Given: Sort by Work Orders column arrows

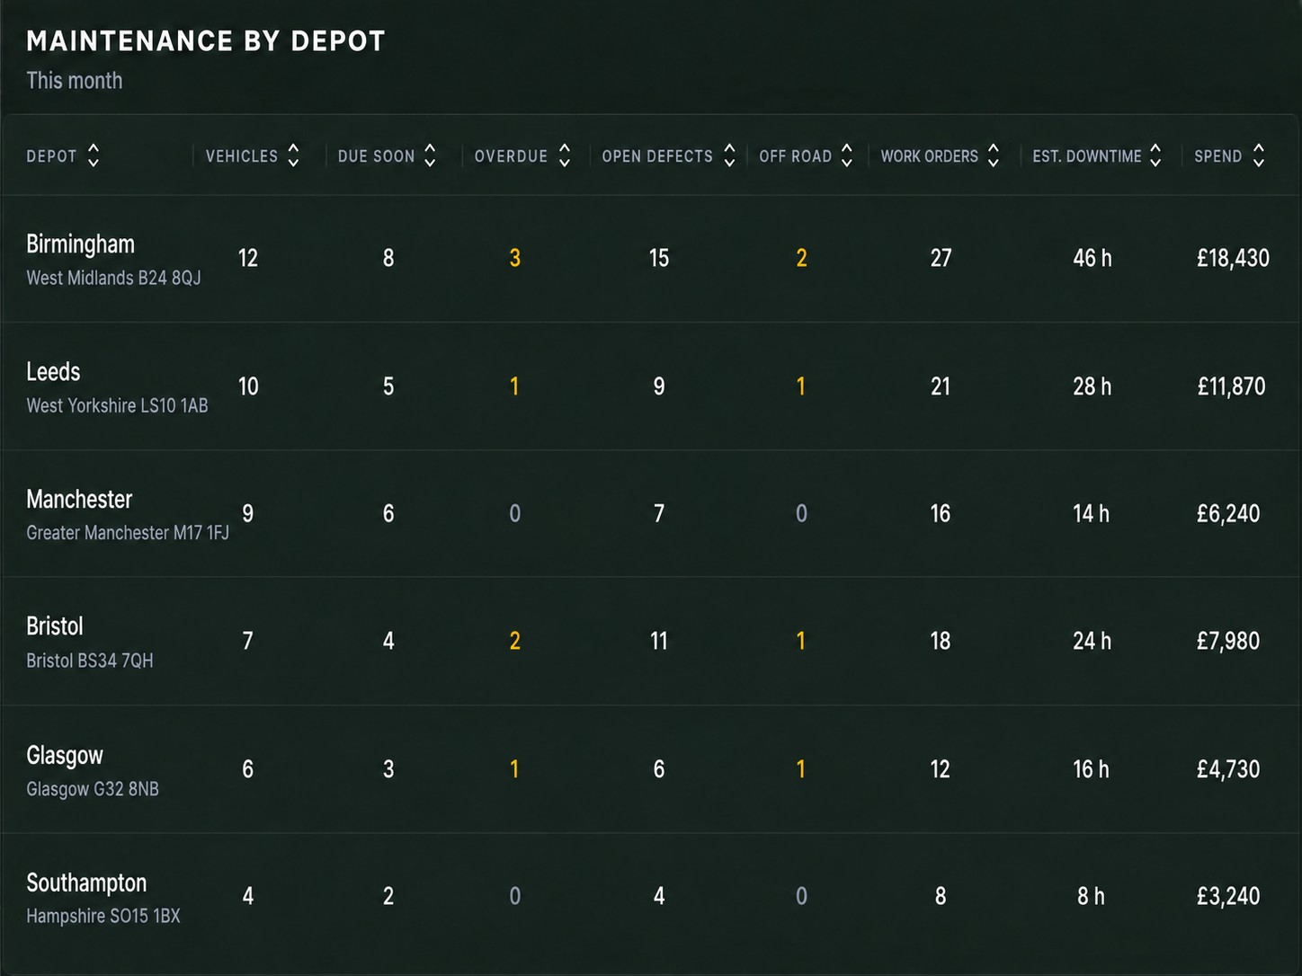Looking at the screenshot, I should pyautogui.click(x=994, y=155).
